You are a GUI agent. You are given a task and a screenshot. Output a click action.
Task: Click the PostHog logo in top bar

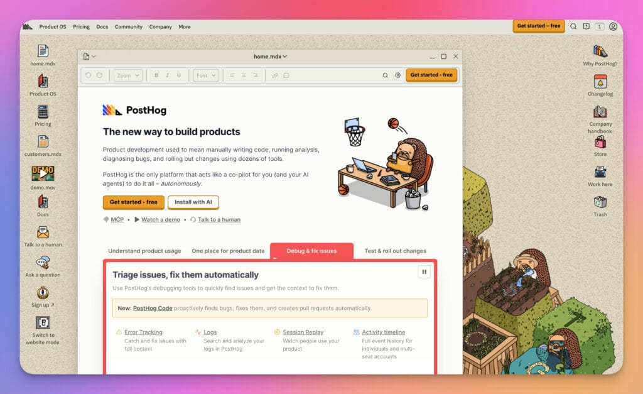point(28,26)
